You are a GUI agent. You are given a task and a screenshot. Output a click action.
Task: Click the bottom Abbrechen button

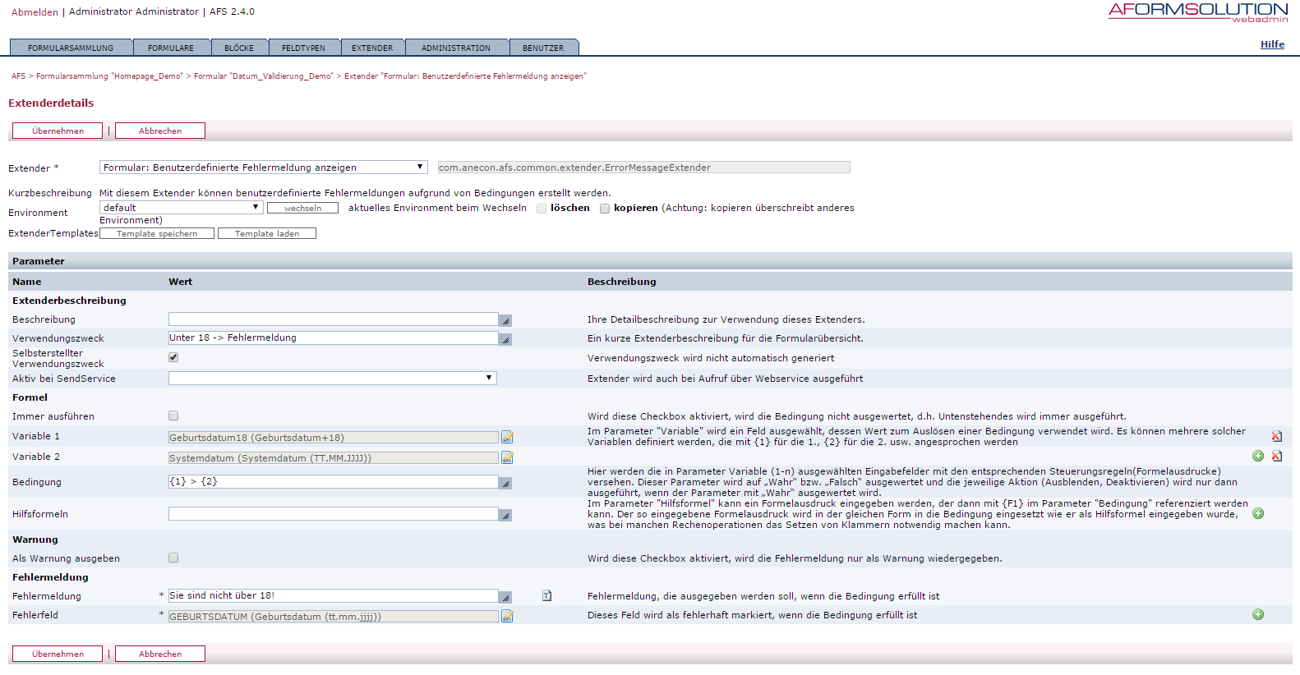coord(160,654)
